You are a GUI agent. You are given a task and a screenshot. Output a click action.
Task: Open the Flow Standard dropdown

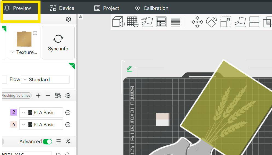pyautogui.click(x=45, y=79)
